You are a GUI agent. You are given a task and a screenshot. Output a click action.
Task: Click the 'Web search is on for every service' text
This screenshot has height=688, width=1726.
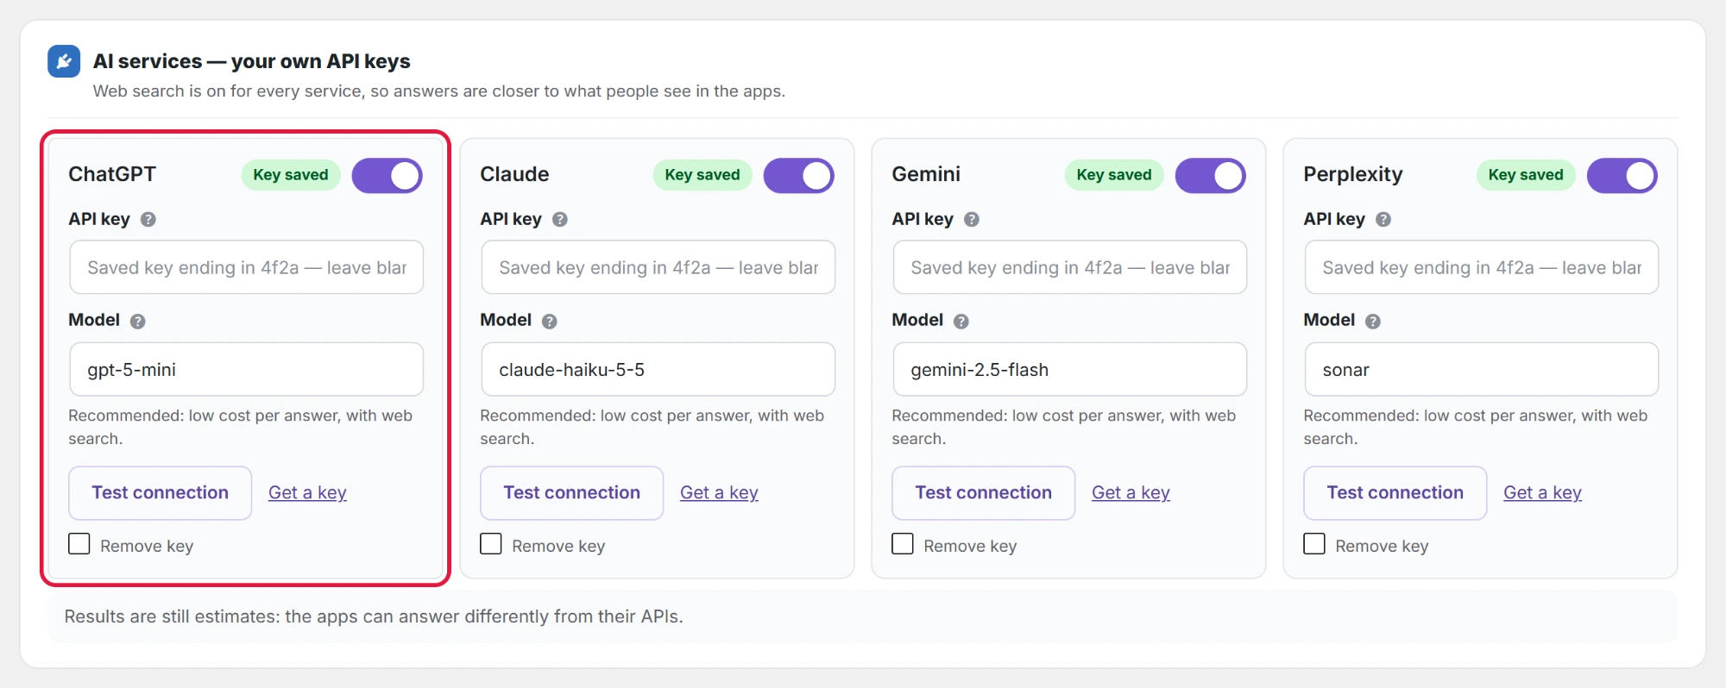coord(439,91)
